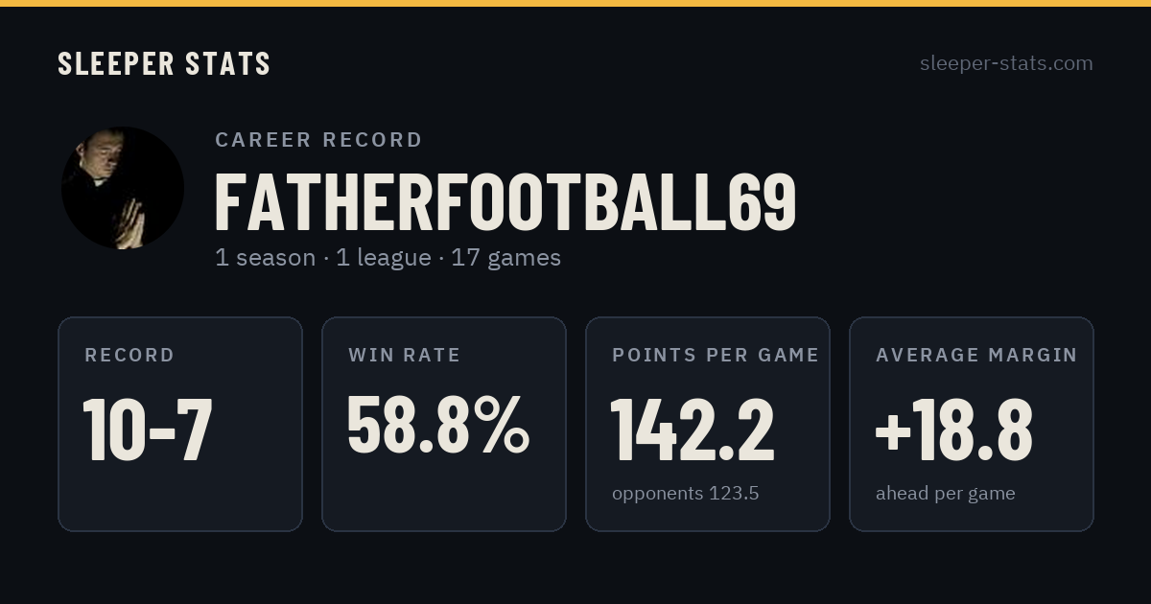Click the season, league and games summary line
1151x604 pixels.
tap(388, 258)
